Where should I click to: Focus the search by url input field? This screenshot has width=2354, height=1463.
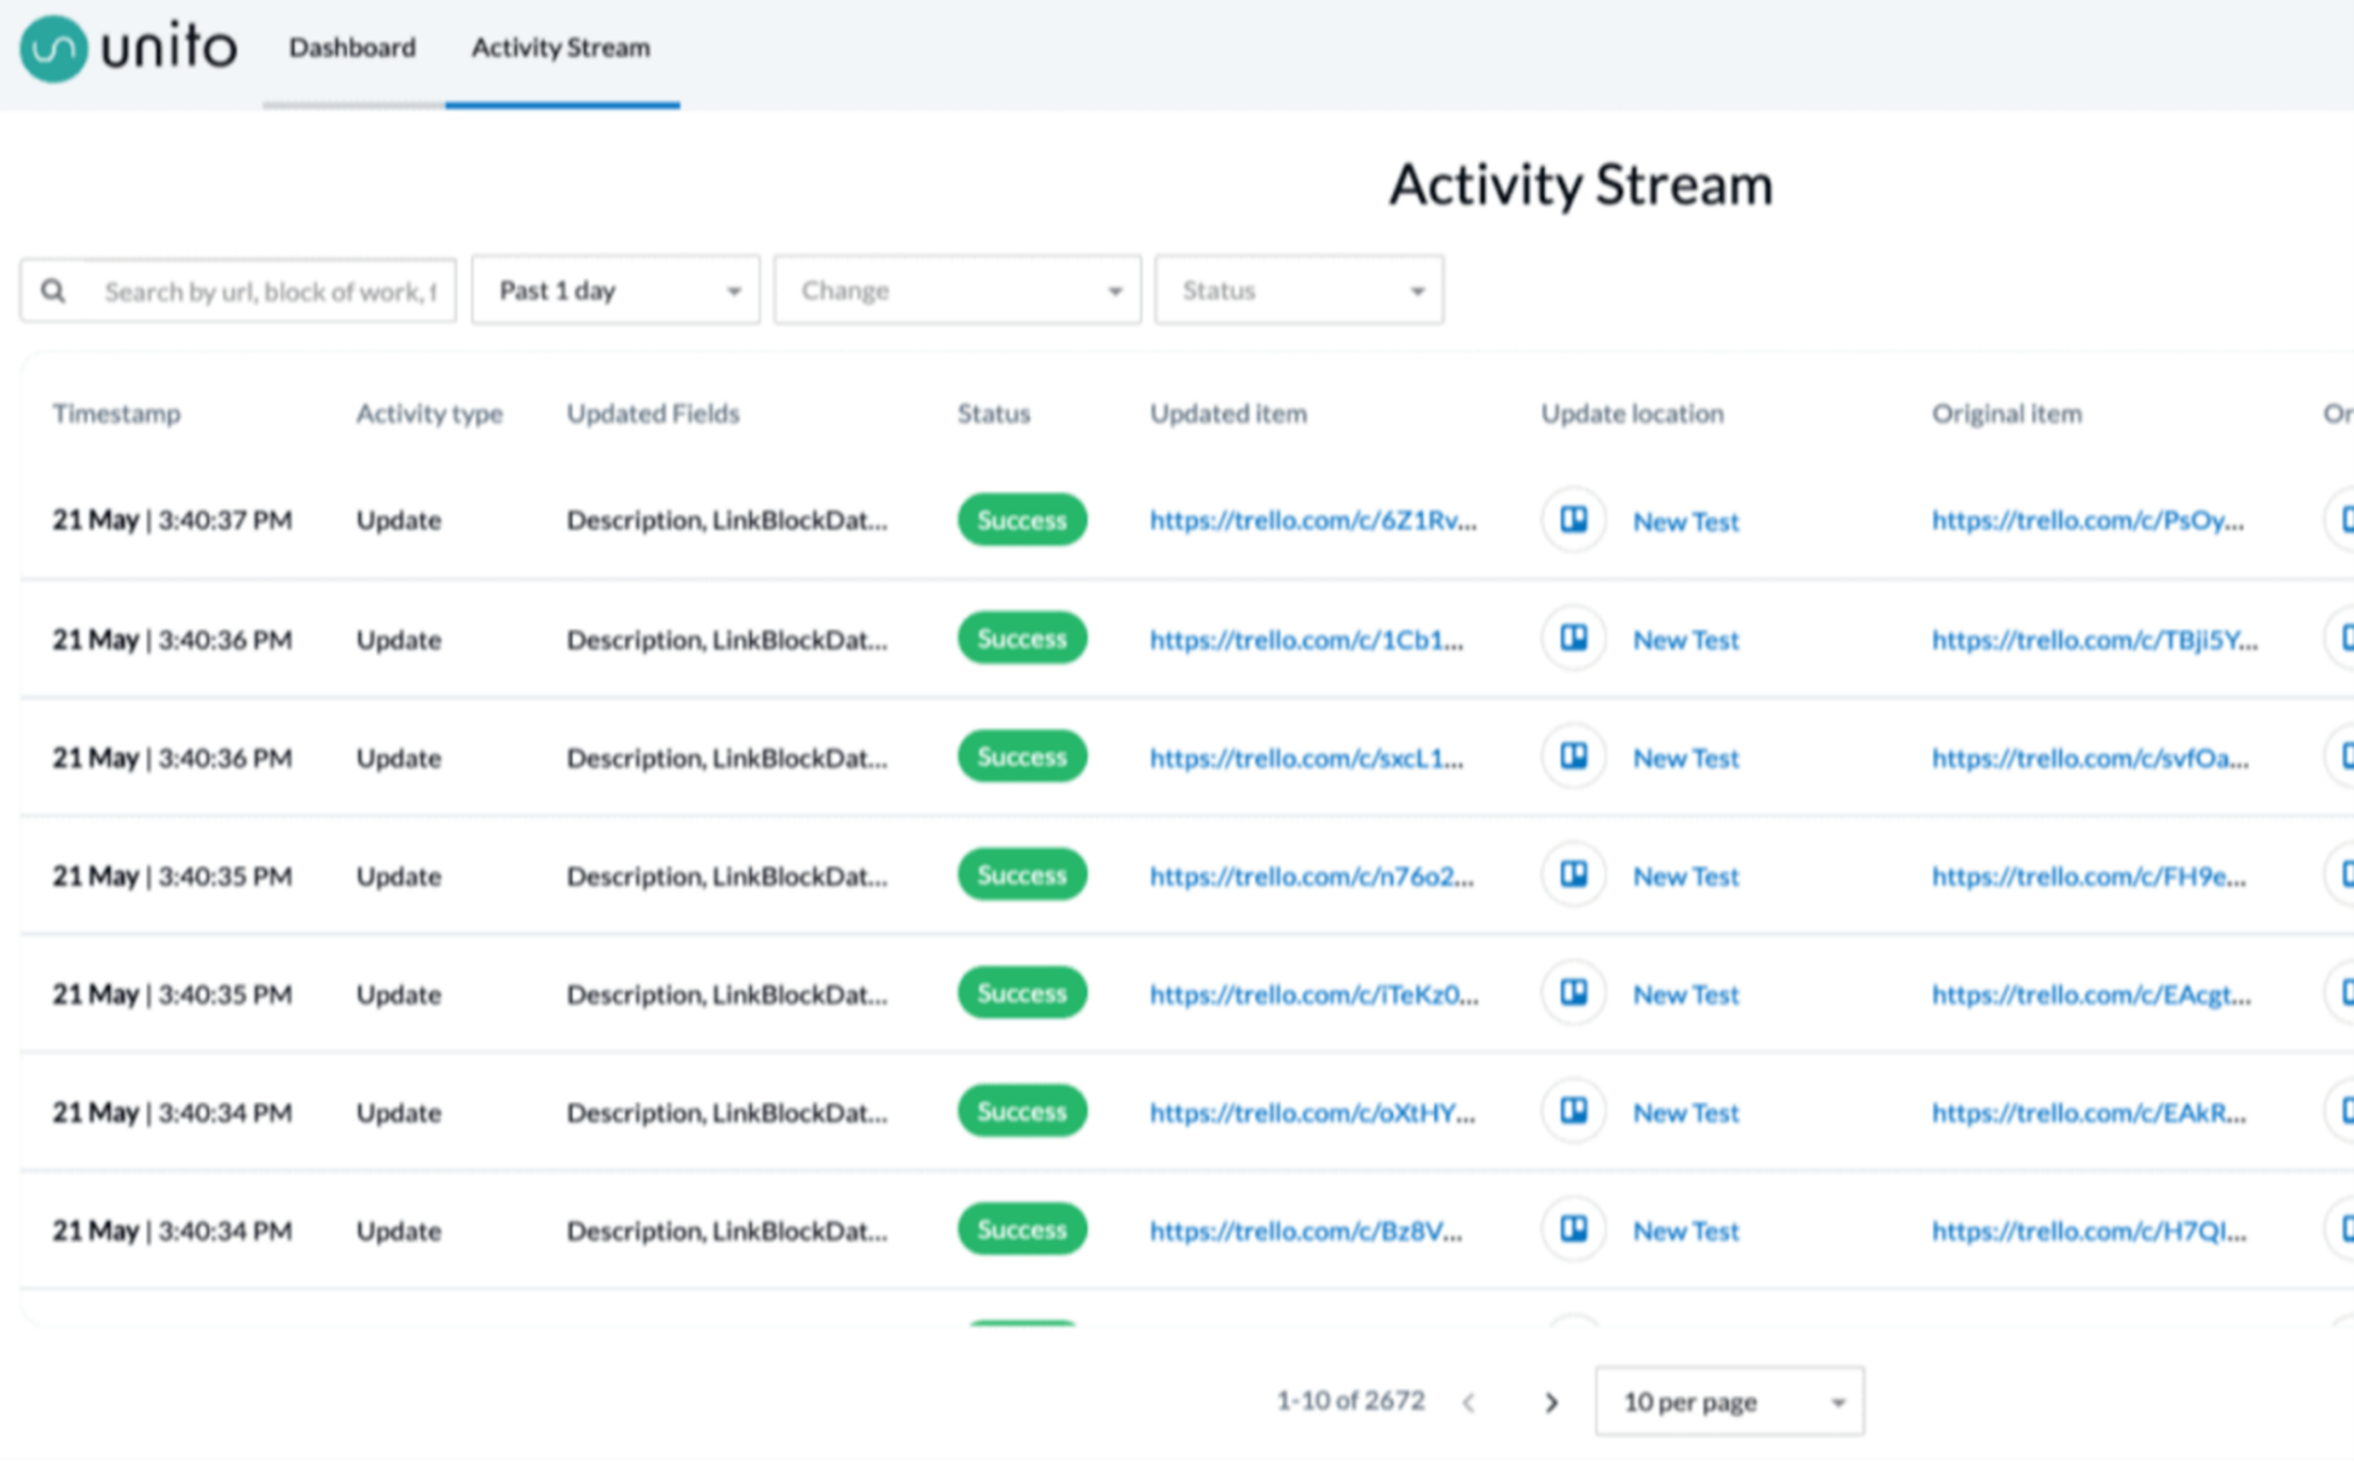(x=270, y=291)
